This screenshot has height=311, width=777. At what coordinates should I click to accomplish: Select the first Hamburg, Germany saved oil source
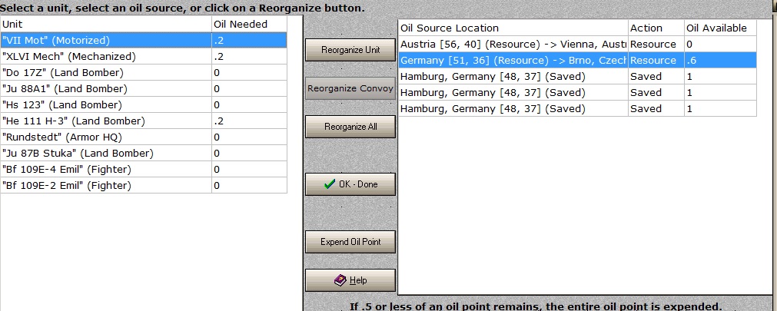tap(578, 76)
